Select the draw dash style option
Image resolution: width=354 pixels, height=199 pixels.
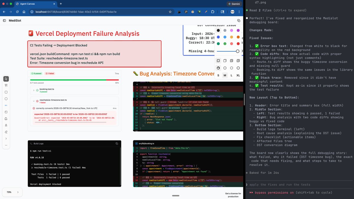(218, 68)
